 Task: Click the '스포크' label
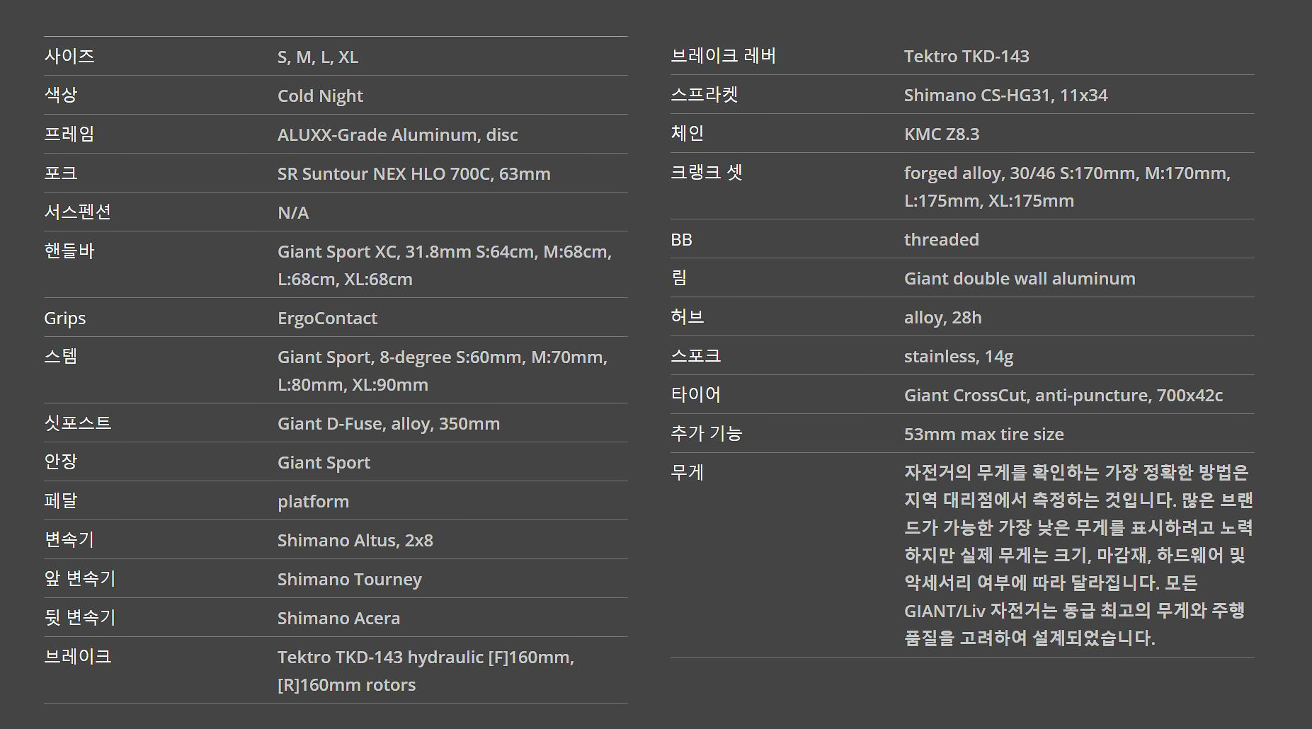(x=696, y=356)
